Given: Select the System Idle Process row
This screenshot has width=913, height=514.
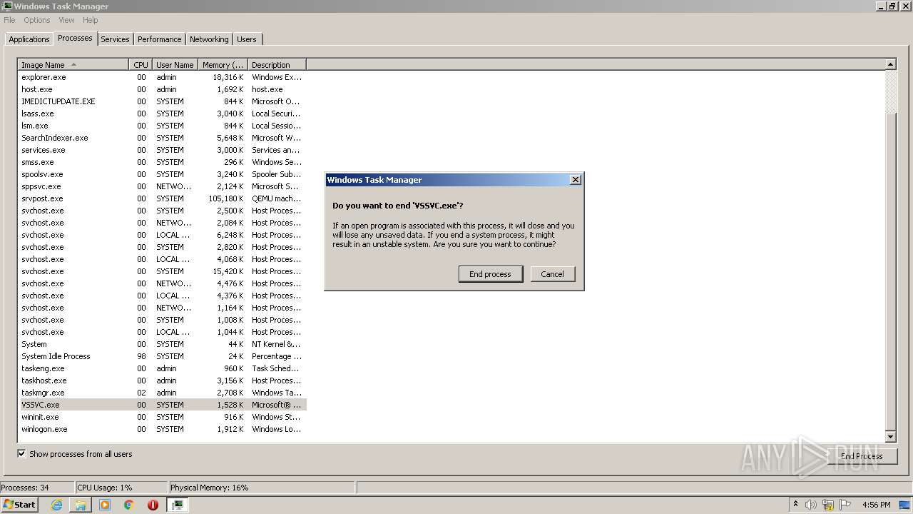Looking at the screenshot, I should 163,356.
